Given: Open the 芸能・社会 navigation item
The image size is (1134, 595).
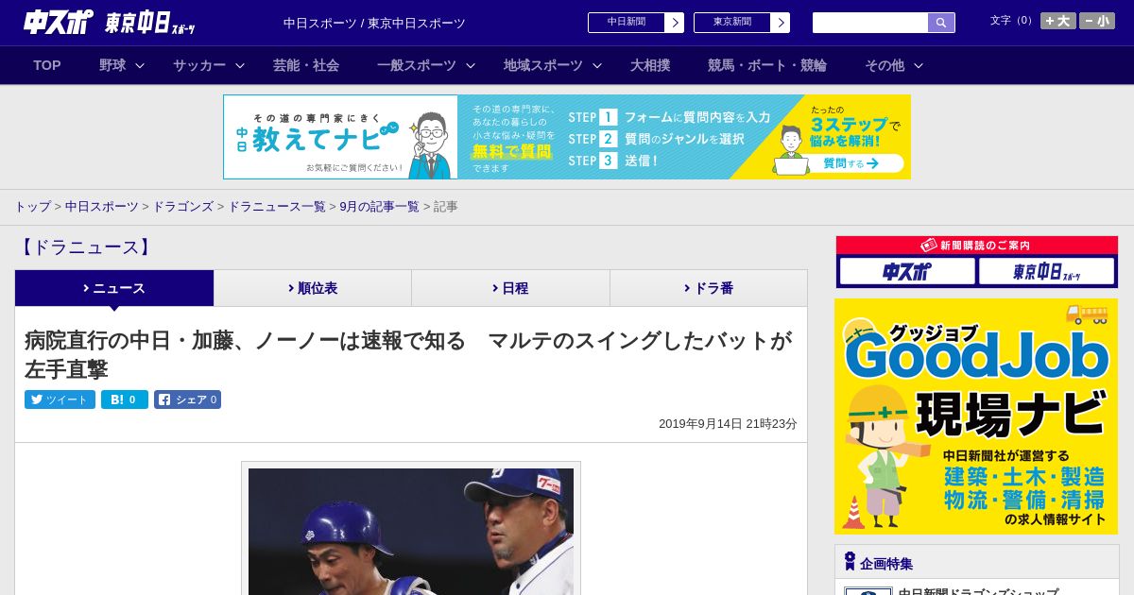Looking at the screenshot, I should coord(306,65).
